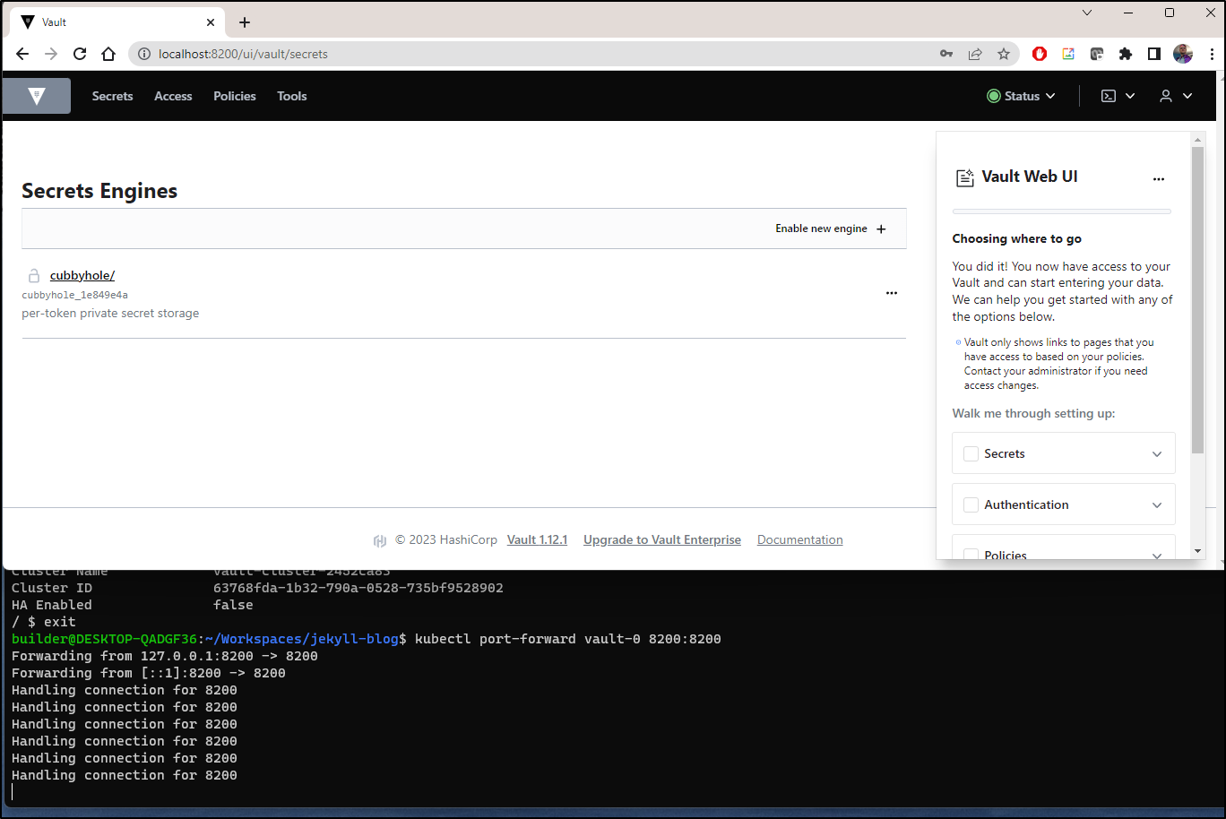Click the share page icon
Image resolution: width=1226 pixels, height=819 pixels.
[975, 54]
